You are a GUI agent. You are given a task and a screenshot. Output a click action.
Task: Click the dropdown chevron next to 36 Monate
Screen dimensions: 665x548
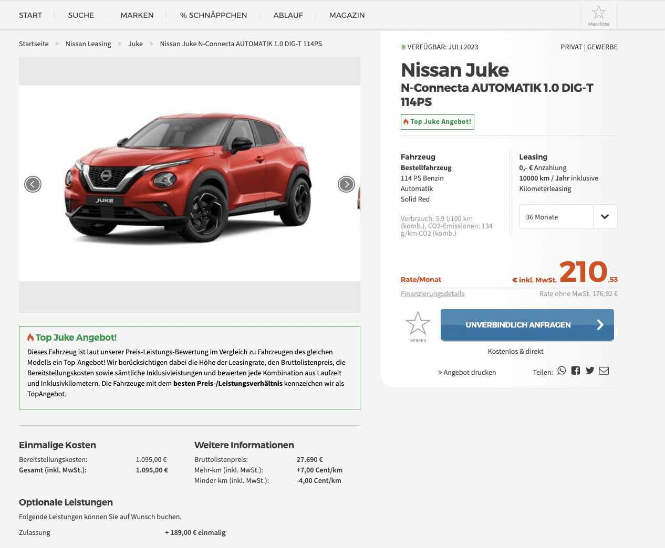click(x=605, y=217)
